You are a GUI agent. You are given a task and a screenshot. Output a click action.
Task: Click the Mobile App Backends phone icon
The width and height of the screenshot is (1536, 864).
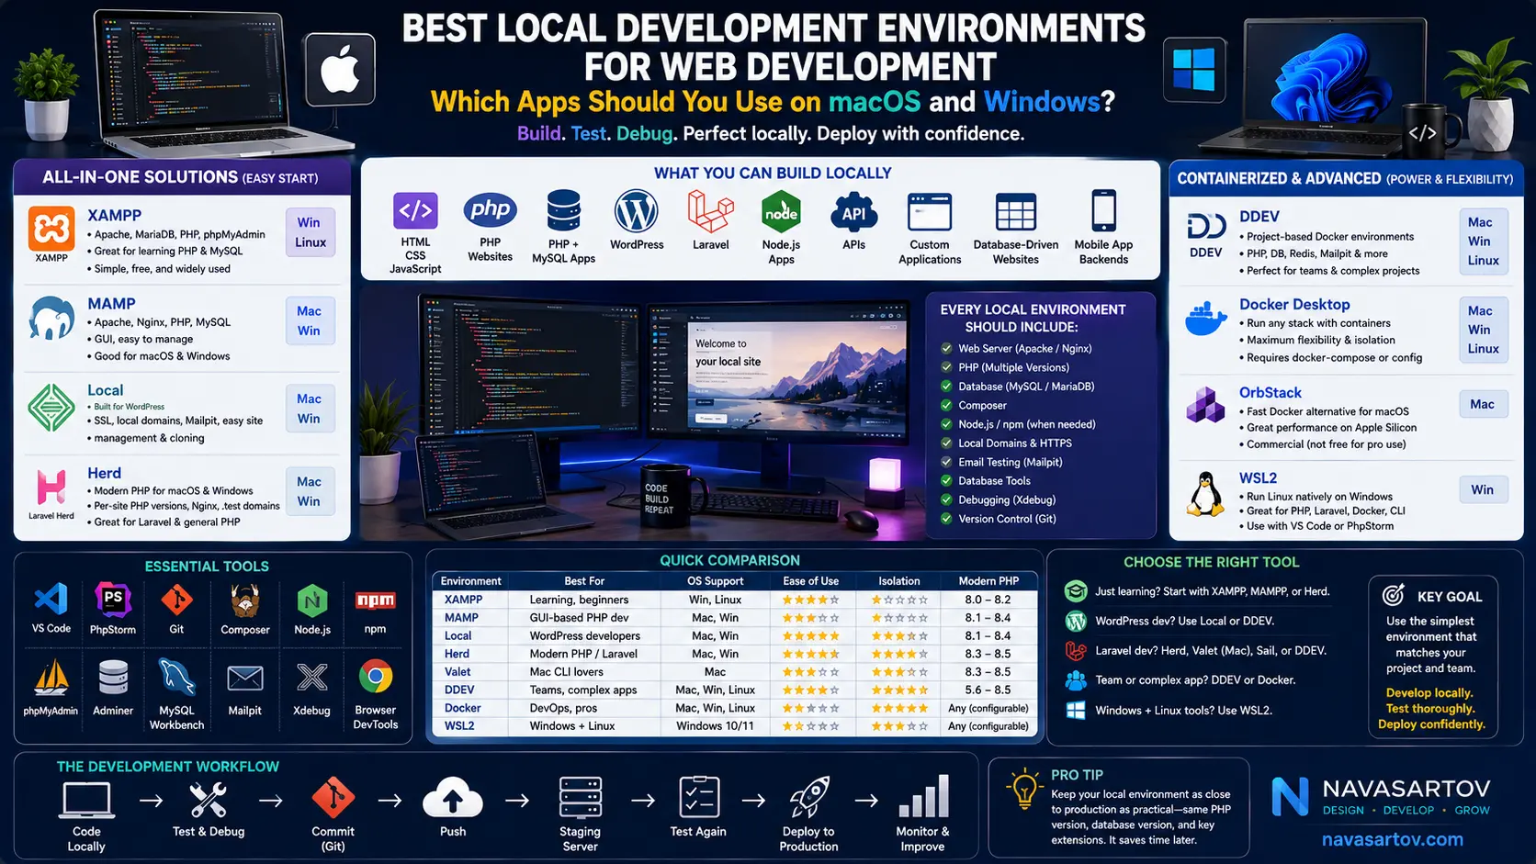pyautogui.click(x=1103, y=211)
